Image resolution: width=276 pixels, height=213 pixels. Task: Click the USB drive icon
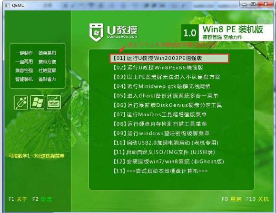click(21, 103)
